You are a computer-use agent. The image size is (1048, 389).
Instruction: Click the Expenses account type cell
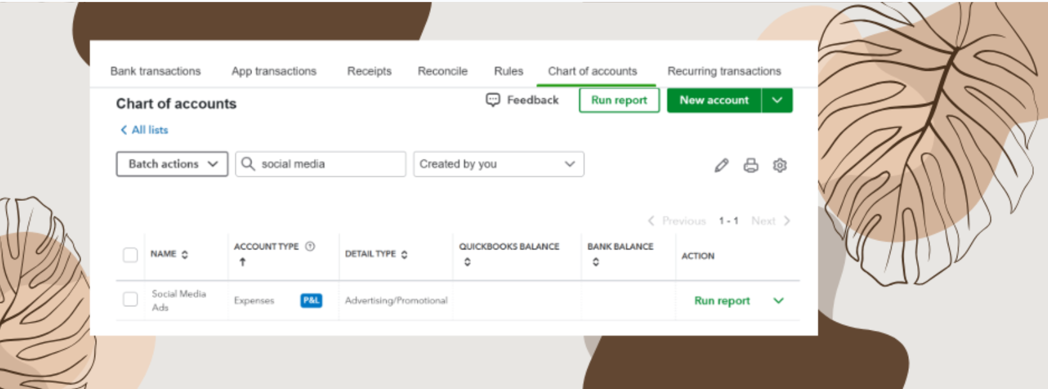coord(254,300)
